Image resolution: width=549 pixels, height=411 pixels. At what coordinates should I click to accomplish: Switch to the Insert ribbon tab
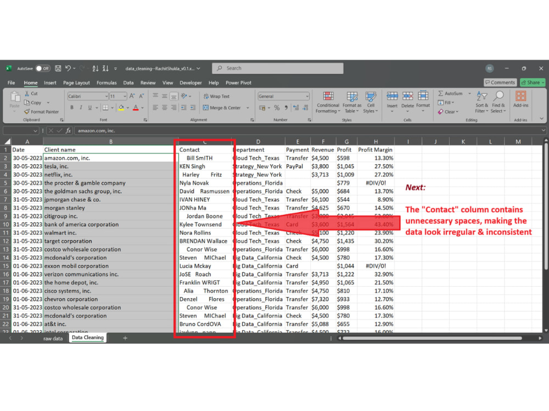point(50,83)
